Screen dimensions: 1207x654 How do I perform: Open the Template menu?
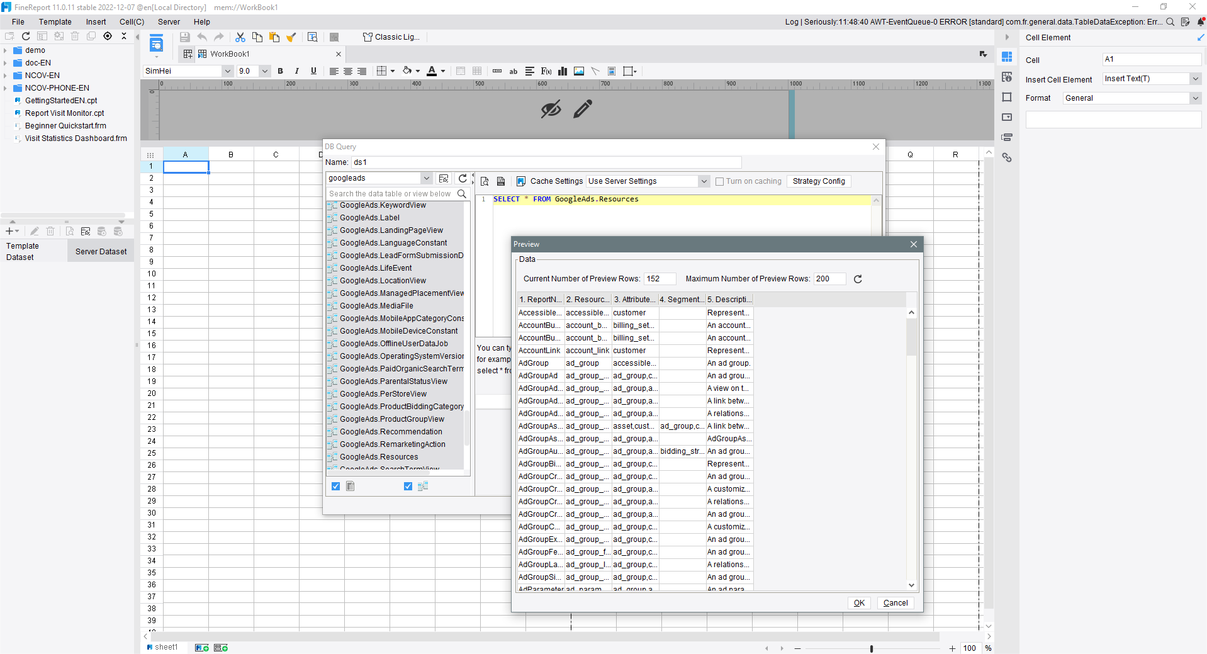[55, 21]
